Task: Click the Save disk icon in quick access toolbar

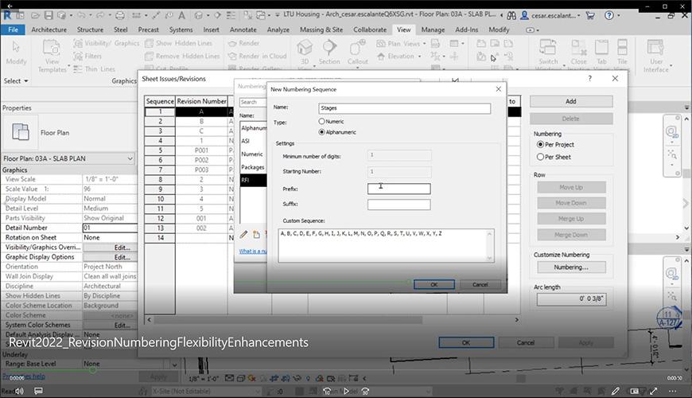Action: [x=49, y=15]
